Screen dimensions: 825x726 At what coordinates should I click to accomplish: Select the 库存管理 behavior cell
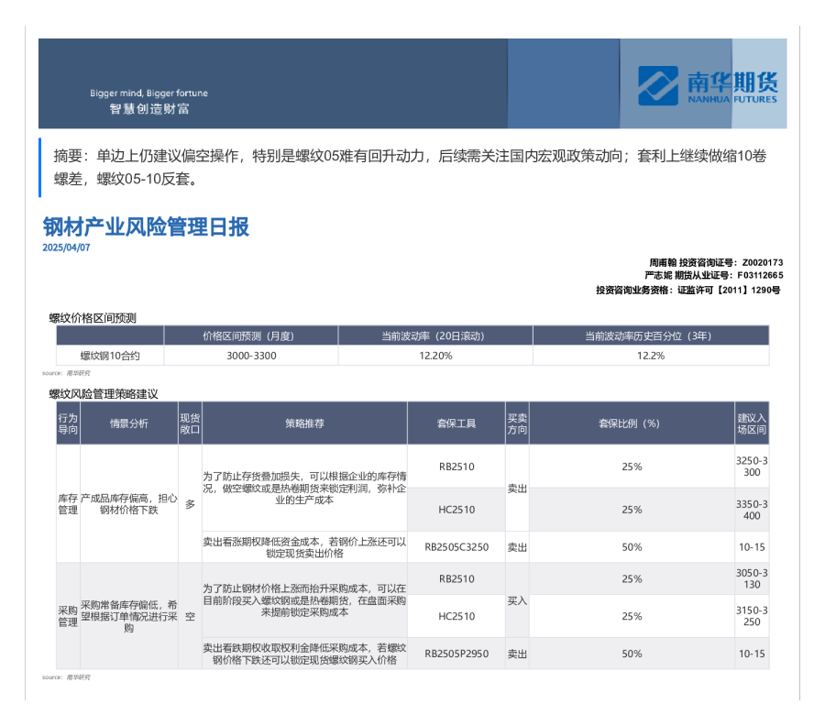(x=68, y=503)
